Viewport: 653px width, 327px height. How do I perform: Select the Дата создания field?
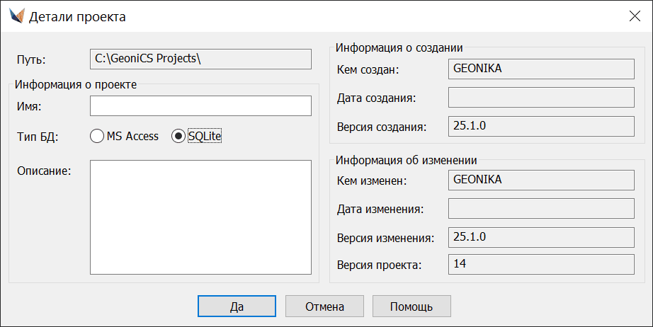click(541, 97)
